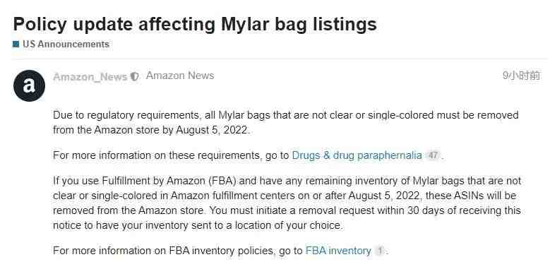
Task: Click the moderator shield icon beside Amazon_News
Action: pyautogui.click(x=135, y=76)
